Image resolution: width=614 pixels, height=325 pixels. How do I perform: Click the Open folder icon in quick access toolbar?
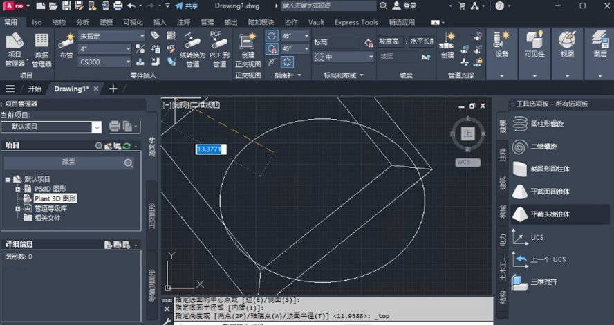click(53, 6)
